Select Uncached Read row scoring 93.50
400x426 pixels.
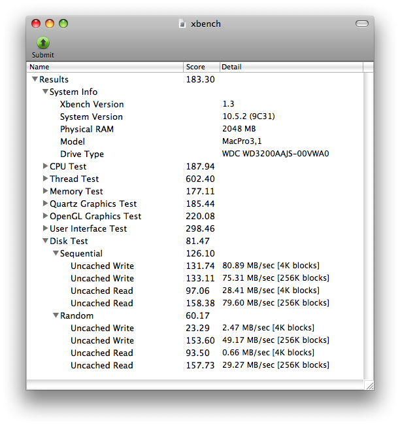(195, 353)
